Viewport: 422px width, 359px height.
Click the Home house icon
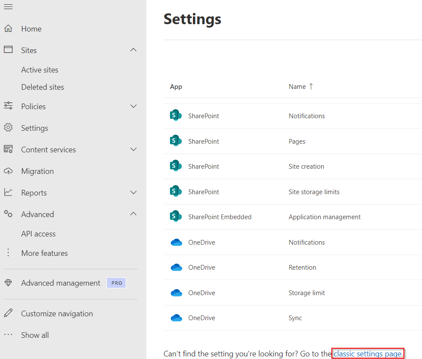coord(8,29)
